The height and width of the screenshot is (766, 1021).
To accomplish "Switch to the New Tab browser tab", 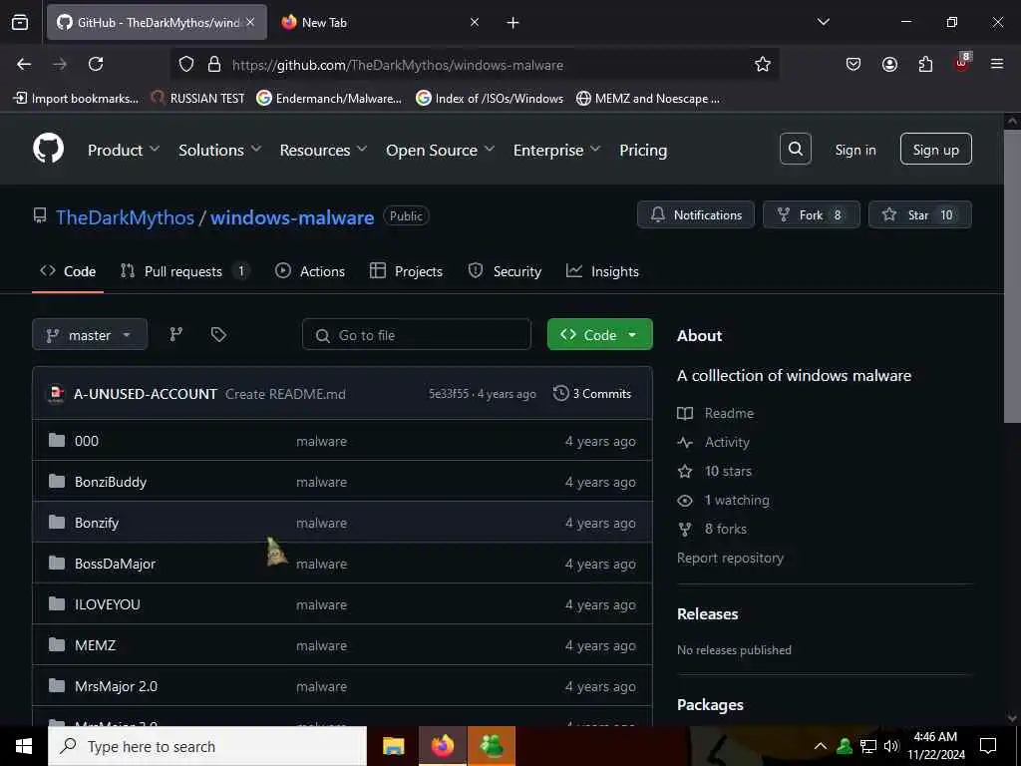I will (380, 22).
